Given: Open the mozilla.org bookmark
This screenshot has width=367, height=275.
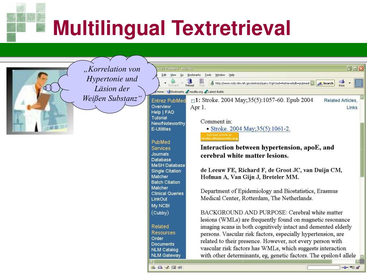Looking at the screenshot, I should pos(194,92).
